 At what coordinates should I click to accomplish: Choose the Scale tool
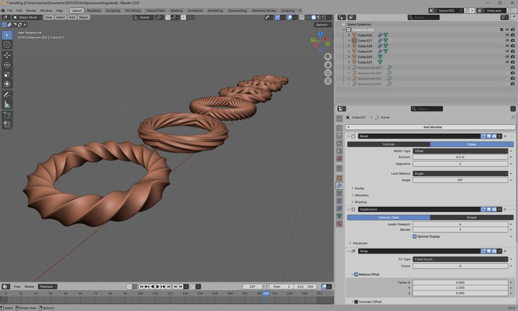tap(7, 74)
